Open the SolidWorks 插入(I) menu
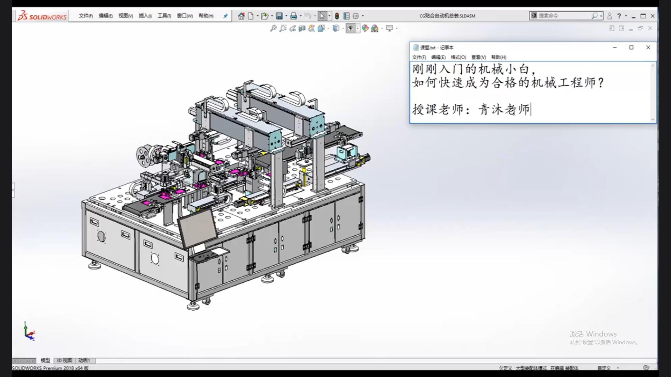The image size is (671, 377). [145, 16]
